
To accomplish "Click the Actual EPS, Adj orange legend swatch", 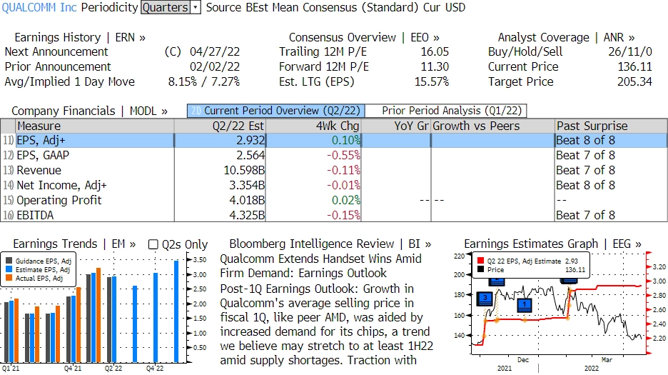I will 9,278.
